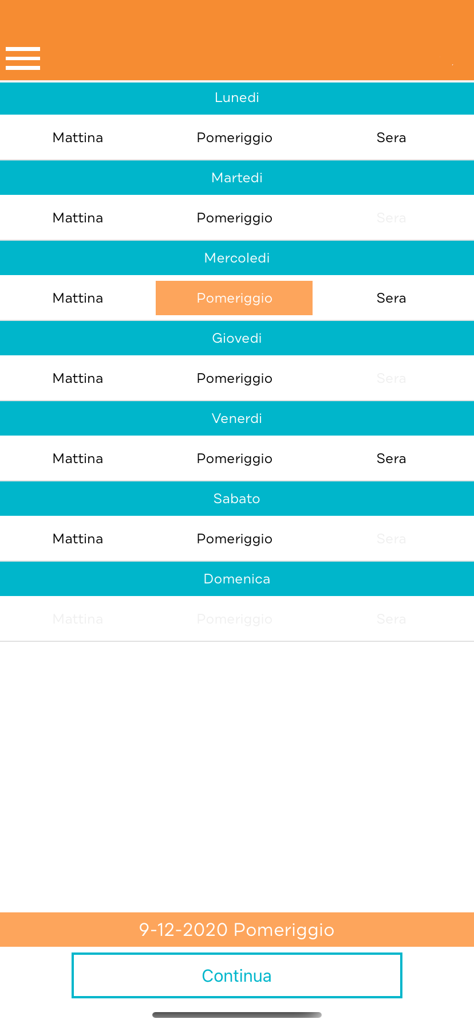The height and width of the screenshot is (1027, 474).
Task: Select Mattina slot under Mercoledi
Action: point(78,298)
